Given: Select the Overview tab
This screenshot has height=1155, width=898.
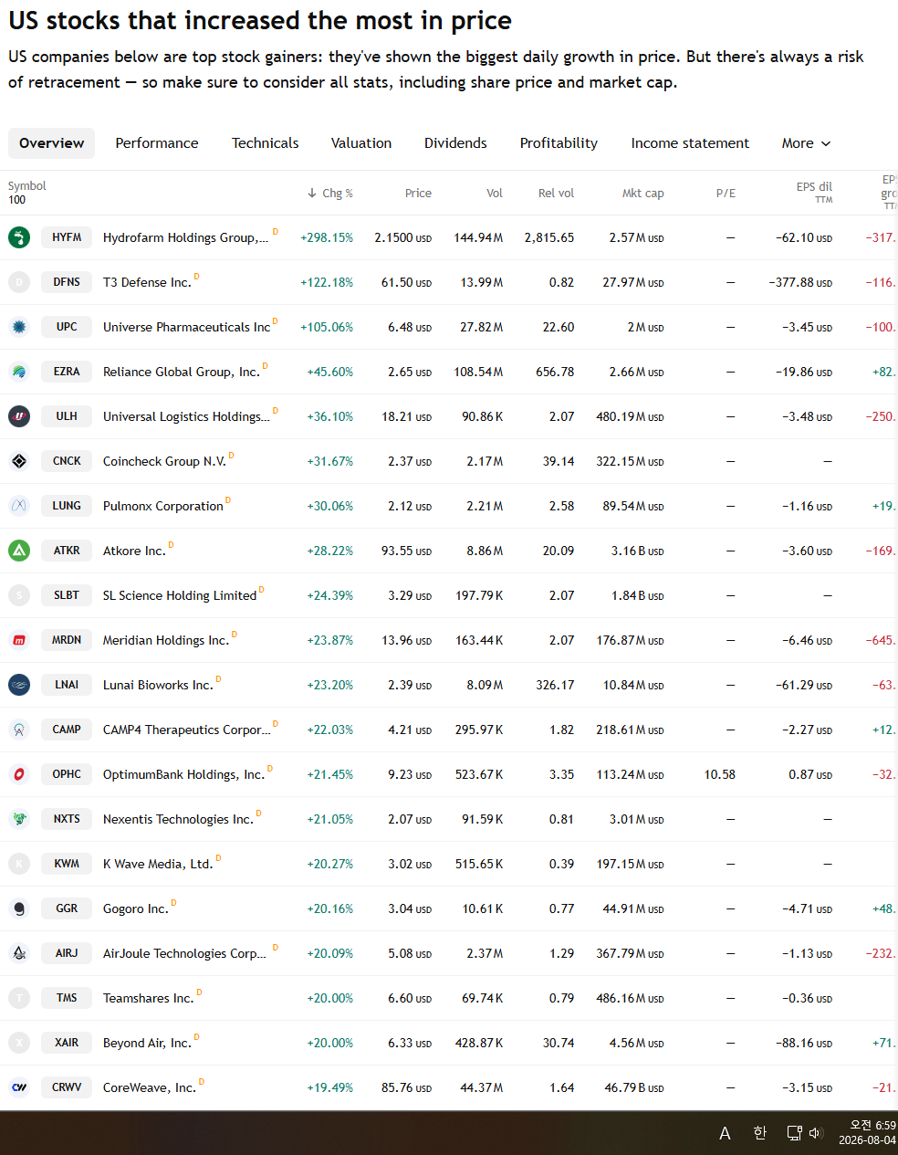Looking at the screenshot, I should point(51,143).
